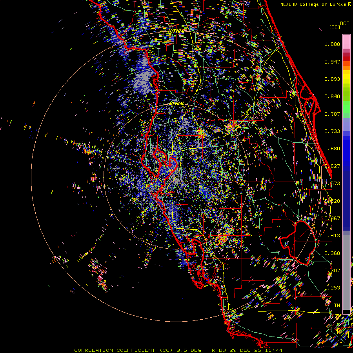Click the KTBW station identifier
The image size is (353, 353).
[220, 350]
